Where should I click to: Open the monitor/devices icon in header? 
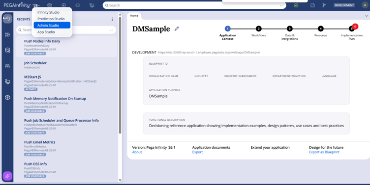tap(92, 5)
